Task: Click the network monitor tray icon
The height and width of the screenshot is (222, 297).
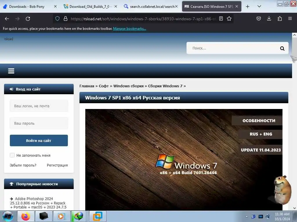Action: click(x=261, y=217)
